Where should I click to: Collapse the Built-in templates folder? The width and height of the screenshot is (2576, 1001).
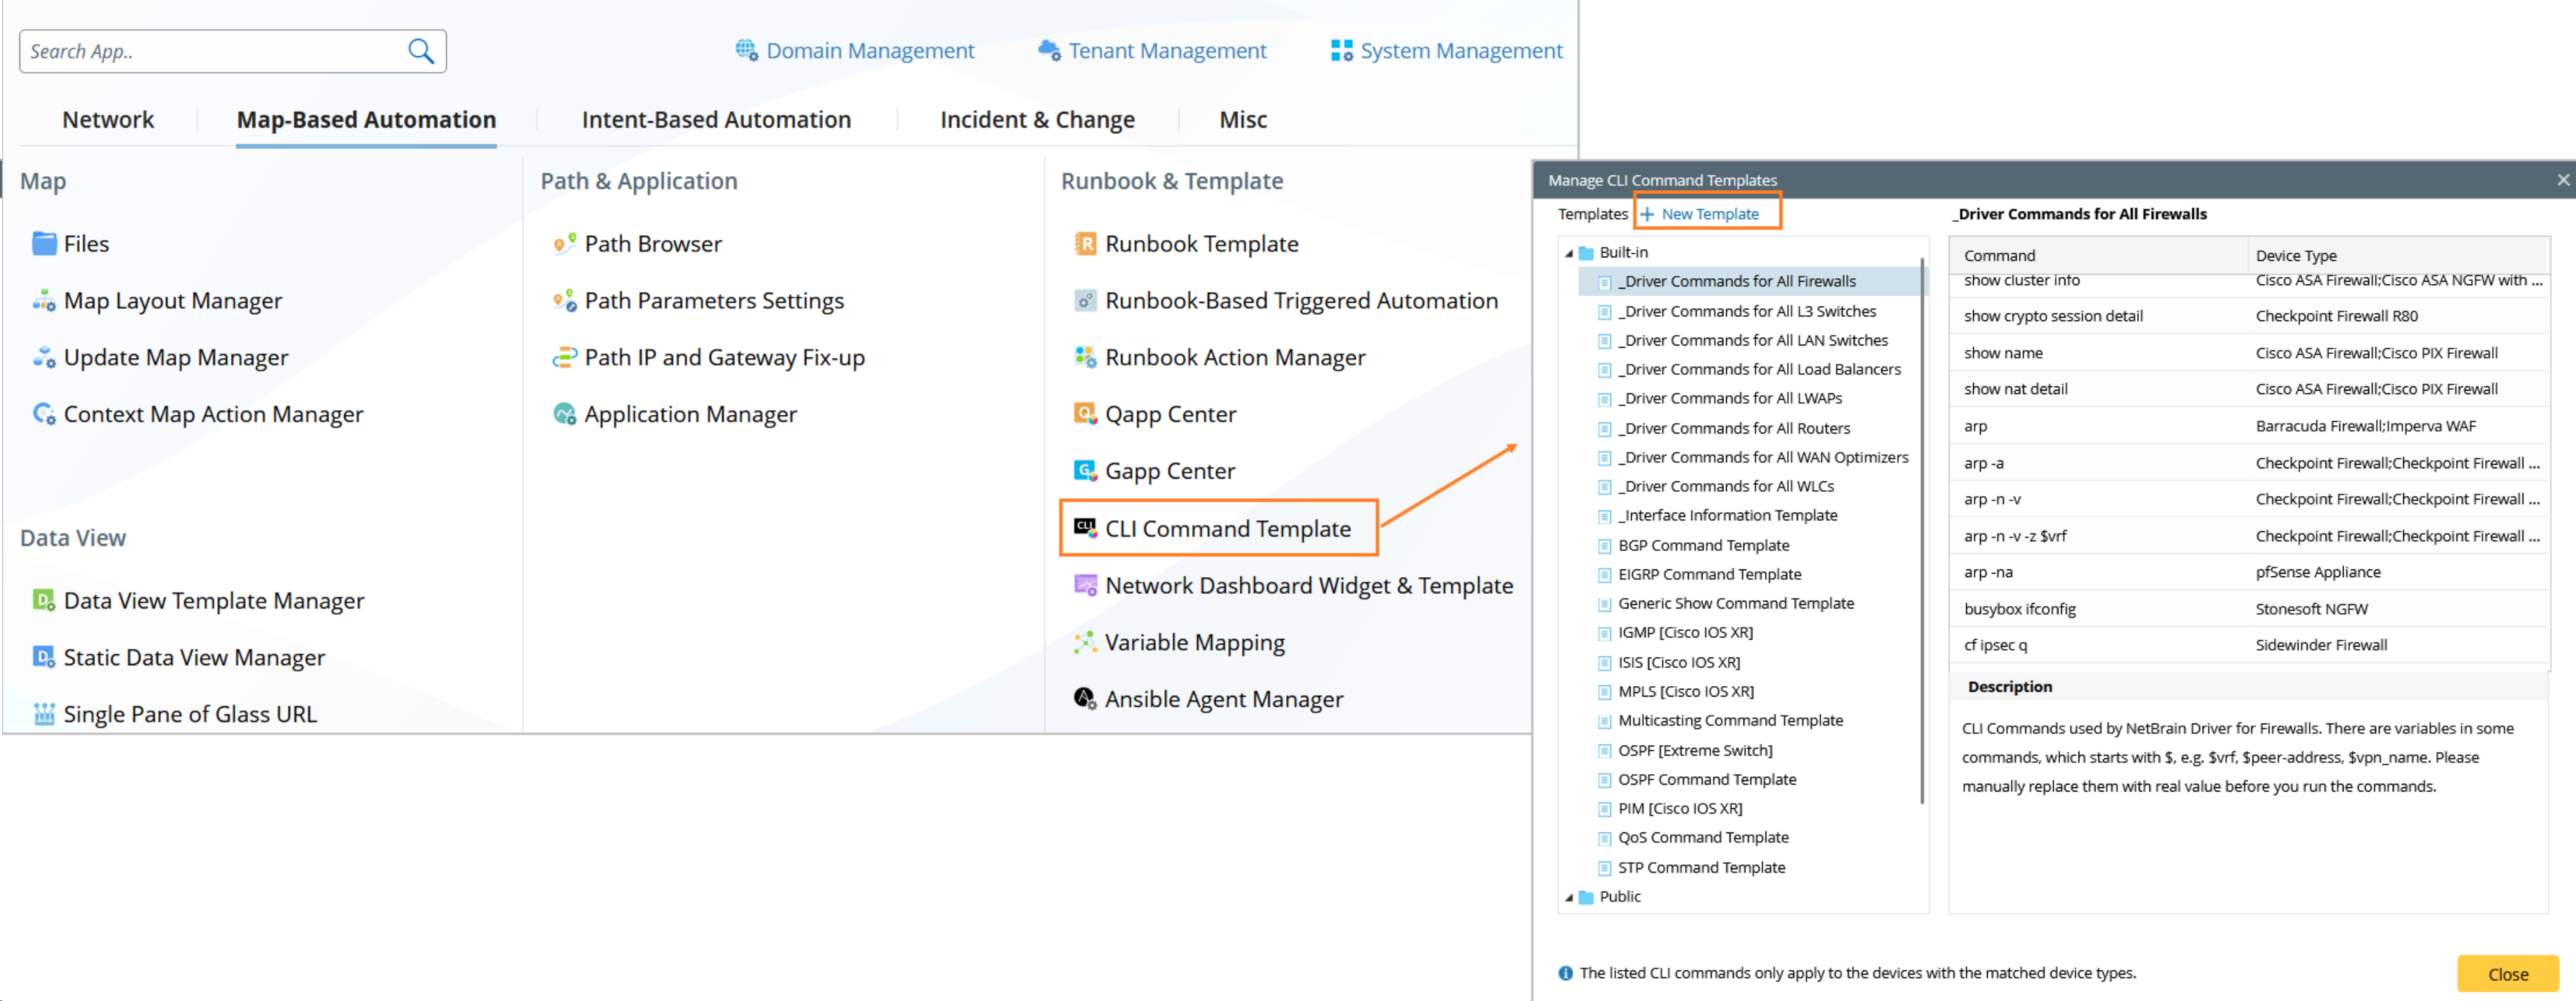pyautogui.click(x=1569, y=253)
